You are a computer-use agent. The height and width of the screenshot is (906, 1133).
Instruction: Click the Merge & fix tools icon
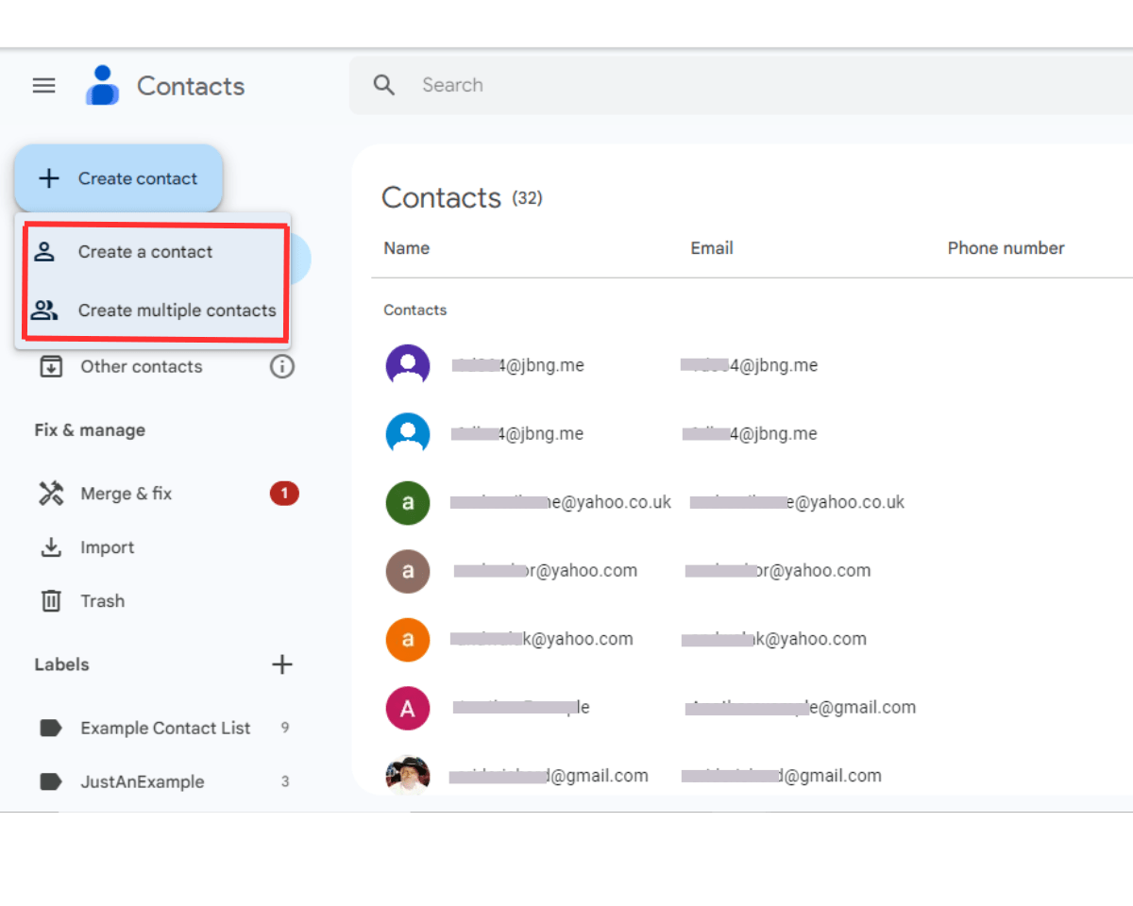click(51, 493)
